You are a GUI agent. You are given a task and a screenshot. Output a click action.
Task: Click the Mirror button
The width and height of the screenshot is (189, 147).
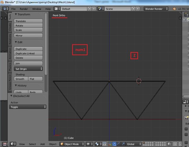(x=28, y=36)
